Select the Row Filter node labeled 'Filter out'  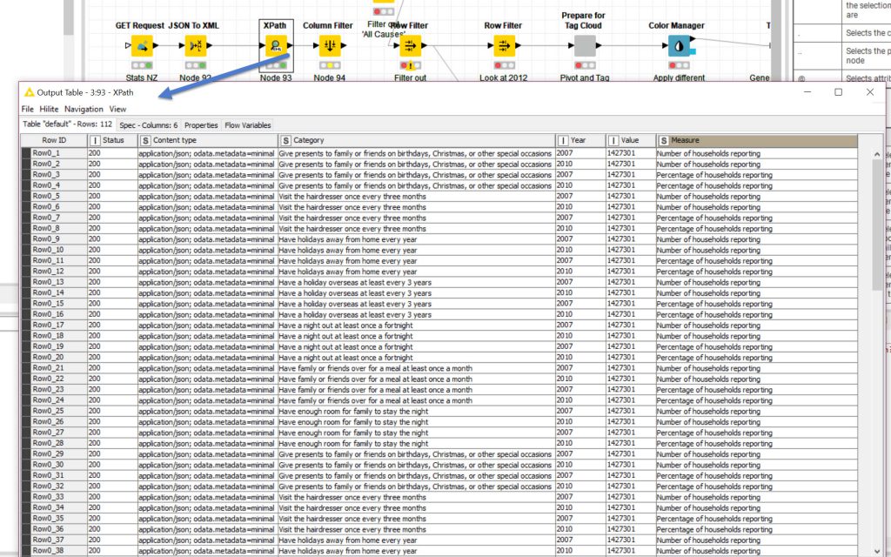[x=410, y=46]
